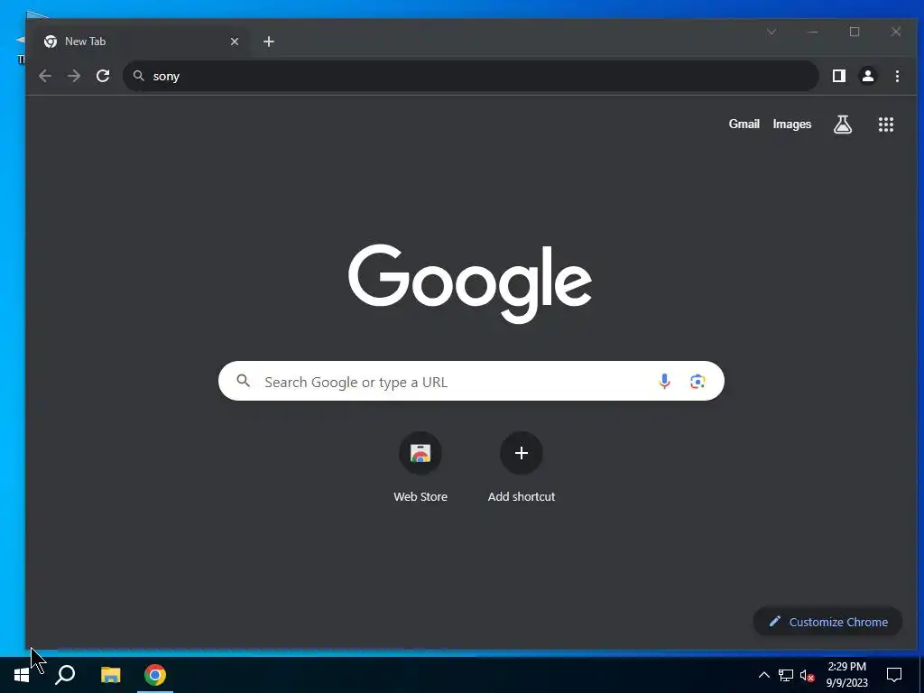Open Chrome three-dot menu
This screenshot has height=693, width=924.
click(x=897, y=76)
